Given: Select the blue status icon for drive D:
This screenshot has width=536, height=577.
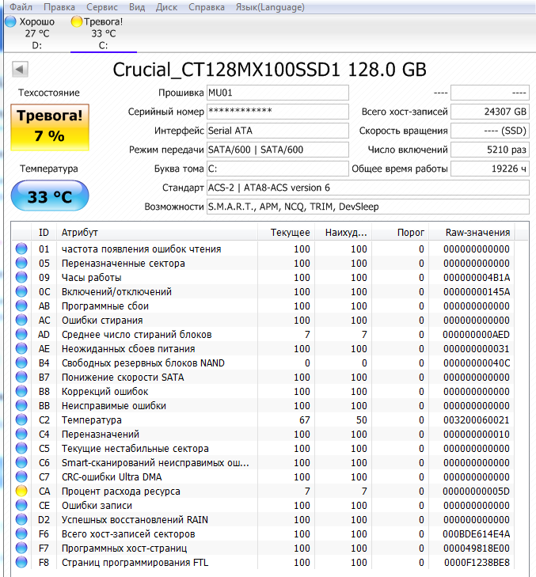Looking at the screenshot, I should pos(10,21).
